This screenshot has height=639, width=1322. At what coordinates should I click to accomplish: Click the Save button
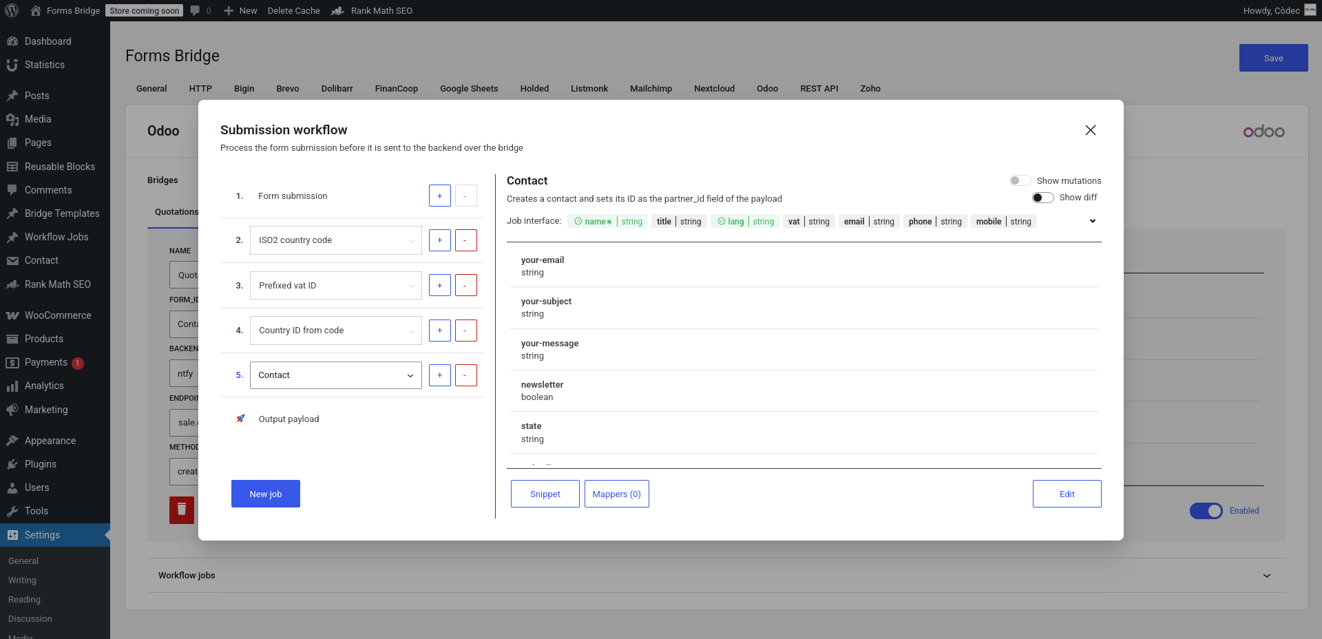coord(1274,58)
